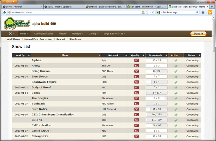Sort table by Quality column
This screenshot has width=216, height=141.
pos(137,55)
